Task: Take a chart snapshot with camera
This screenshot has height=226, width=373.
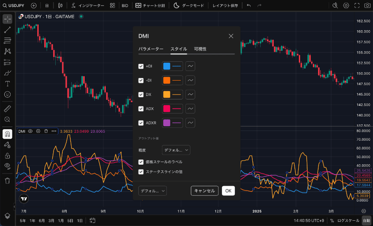Action: point(368,5)
